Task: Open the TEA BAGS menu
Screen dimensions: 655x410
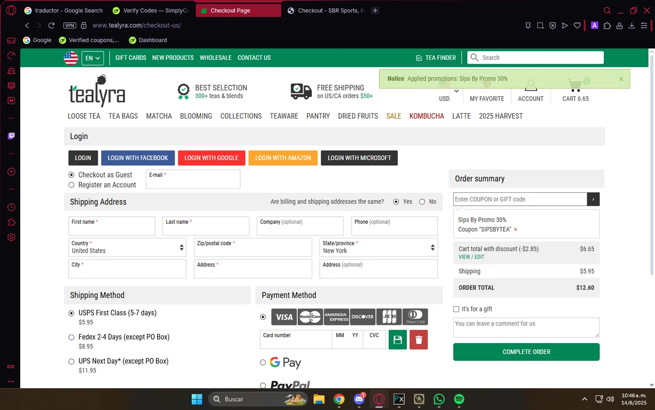Action: click(123, 116)
